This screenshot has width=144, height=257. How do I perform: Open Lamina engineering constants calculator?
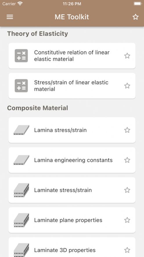(x=72, y=160)
